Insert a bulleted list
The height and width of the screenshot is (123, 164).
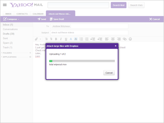coord(81,39)
